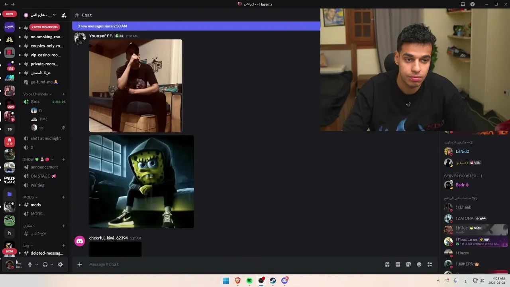Open the inbox icon in the title bar

tap(463, 4)
